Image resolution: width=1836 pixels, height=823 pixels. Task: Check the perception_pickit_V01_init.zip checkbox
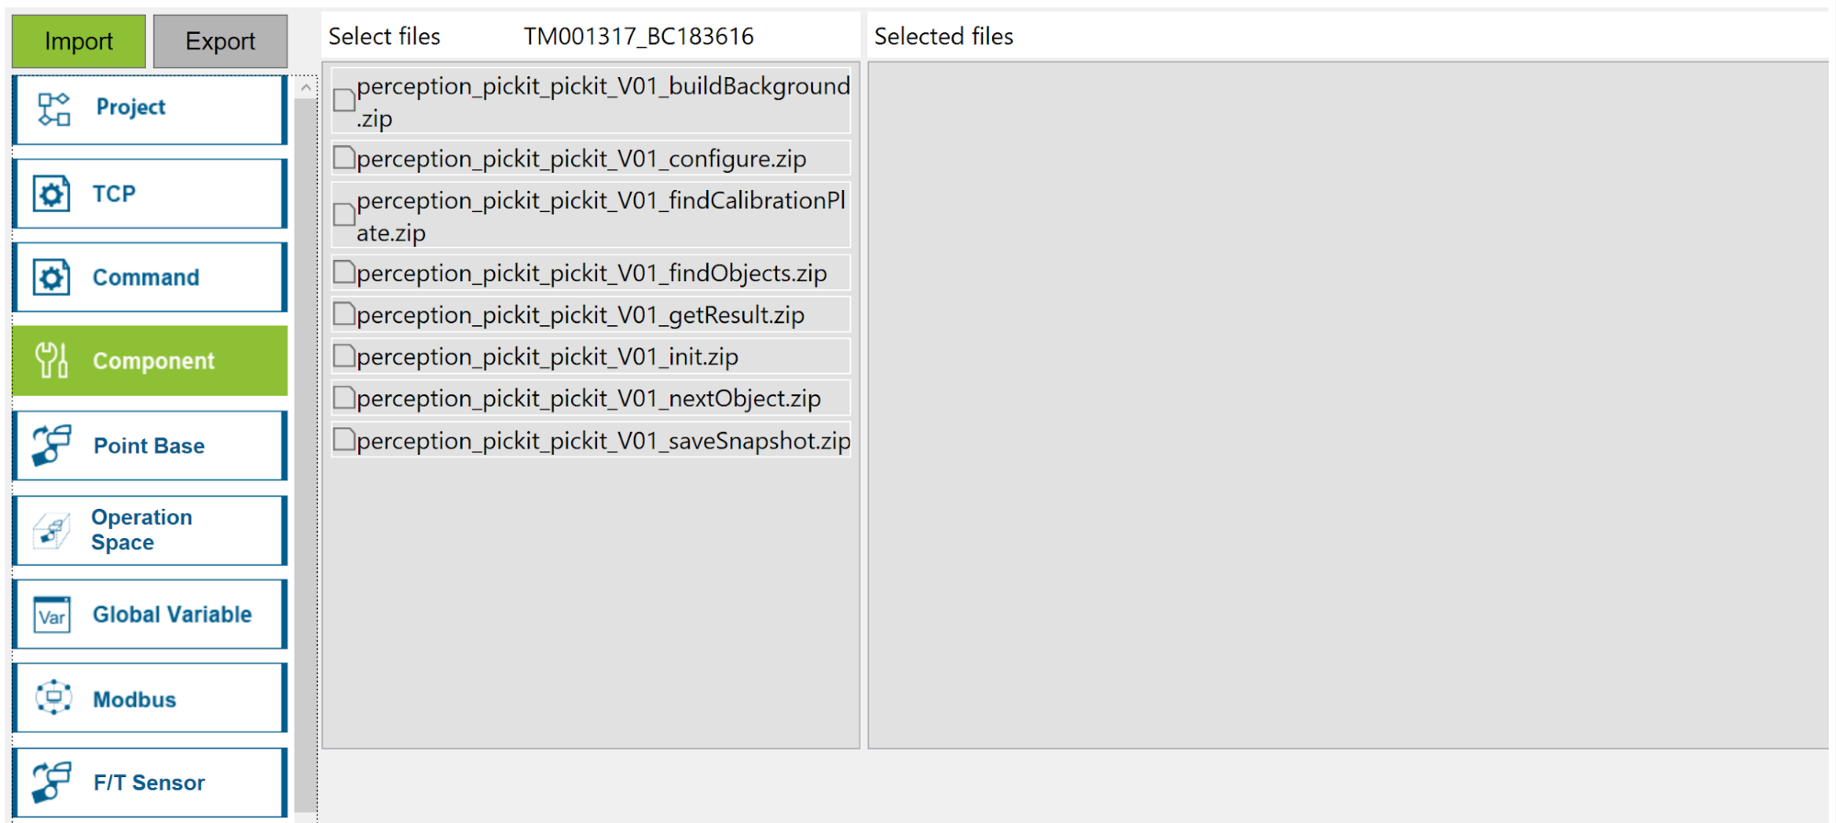click(344, 355)
